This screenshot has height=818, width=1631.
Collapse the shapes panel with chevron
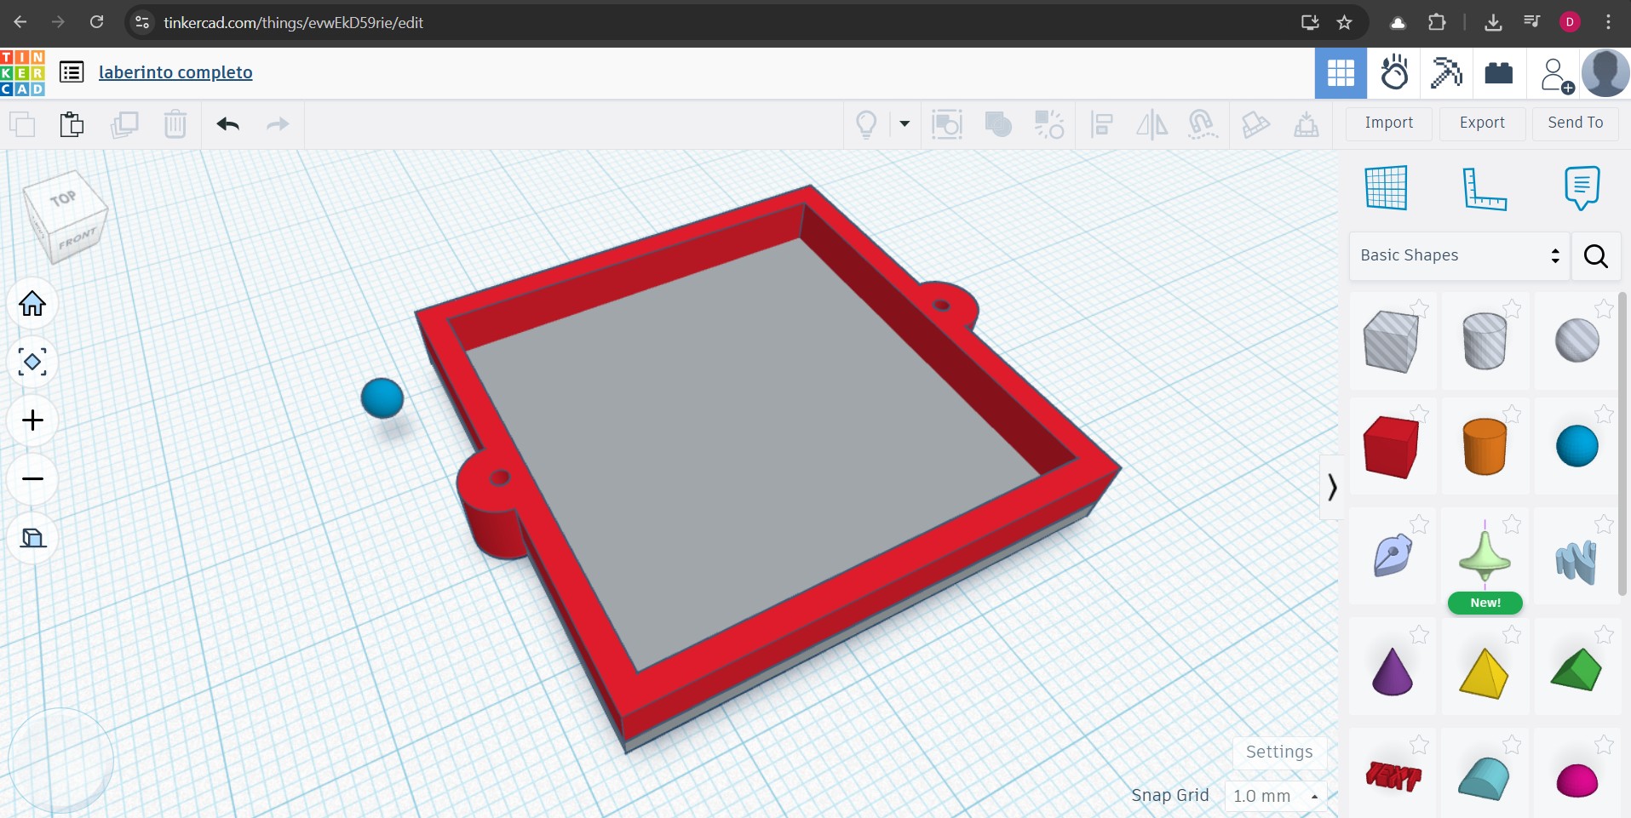click(x=1332, y=487)
